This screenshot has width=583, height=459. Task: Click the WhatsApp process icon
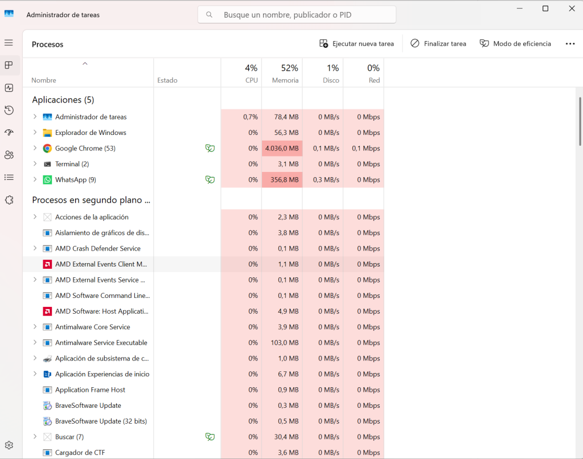tap(47, 179)
